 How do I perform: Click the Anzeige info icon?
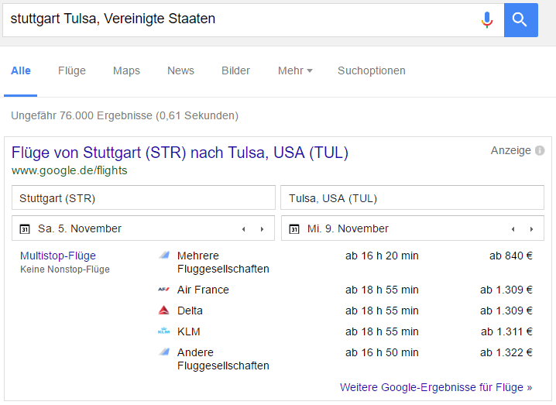pyautogui.click(x=540, y=151)
